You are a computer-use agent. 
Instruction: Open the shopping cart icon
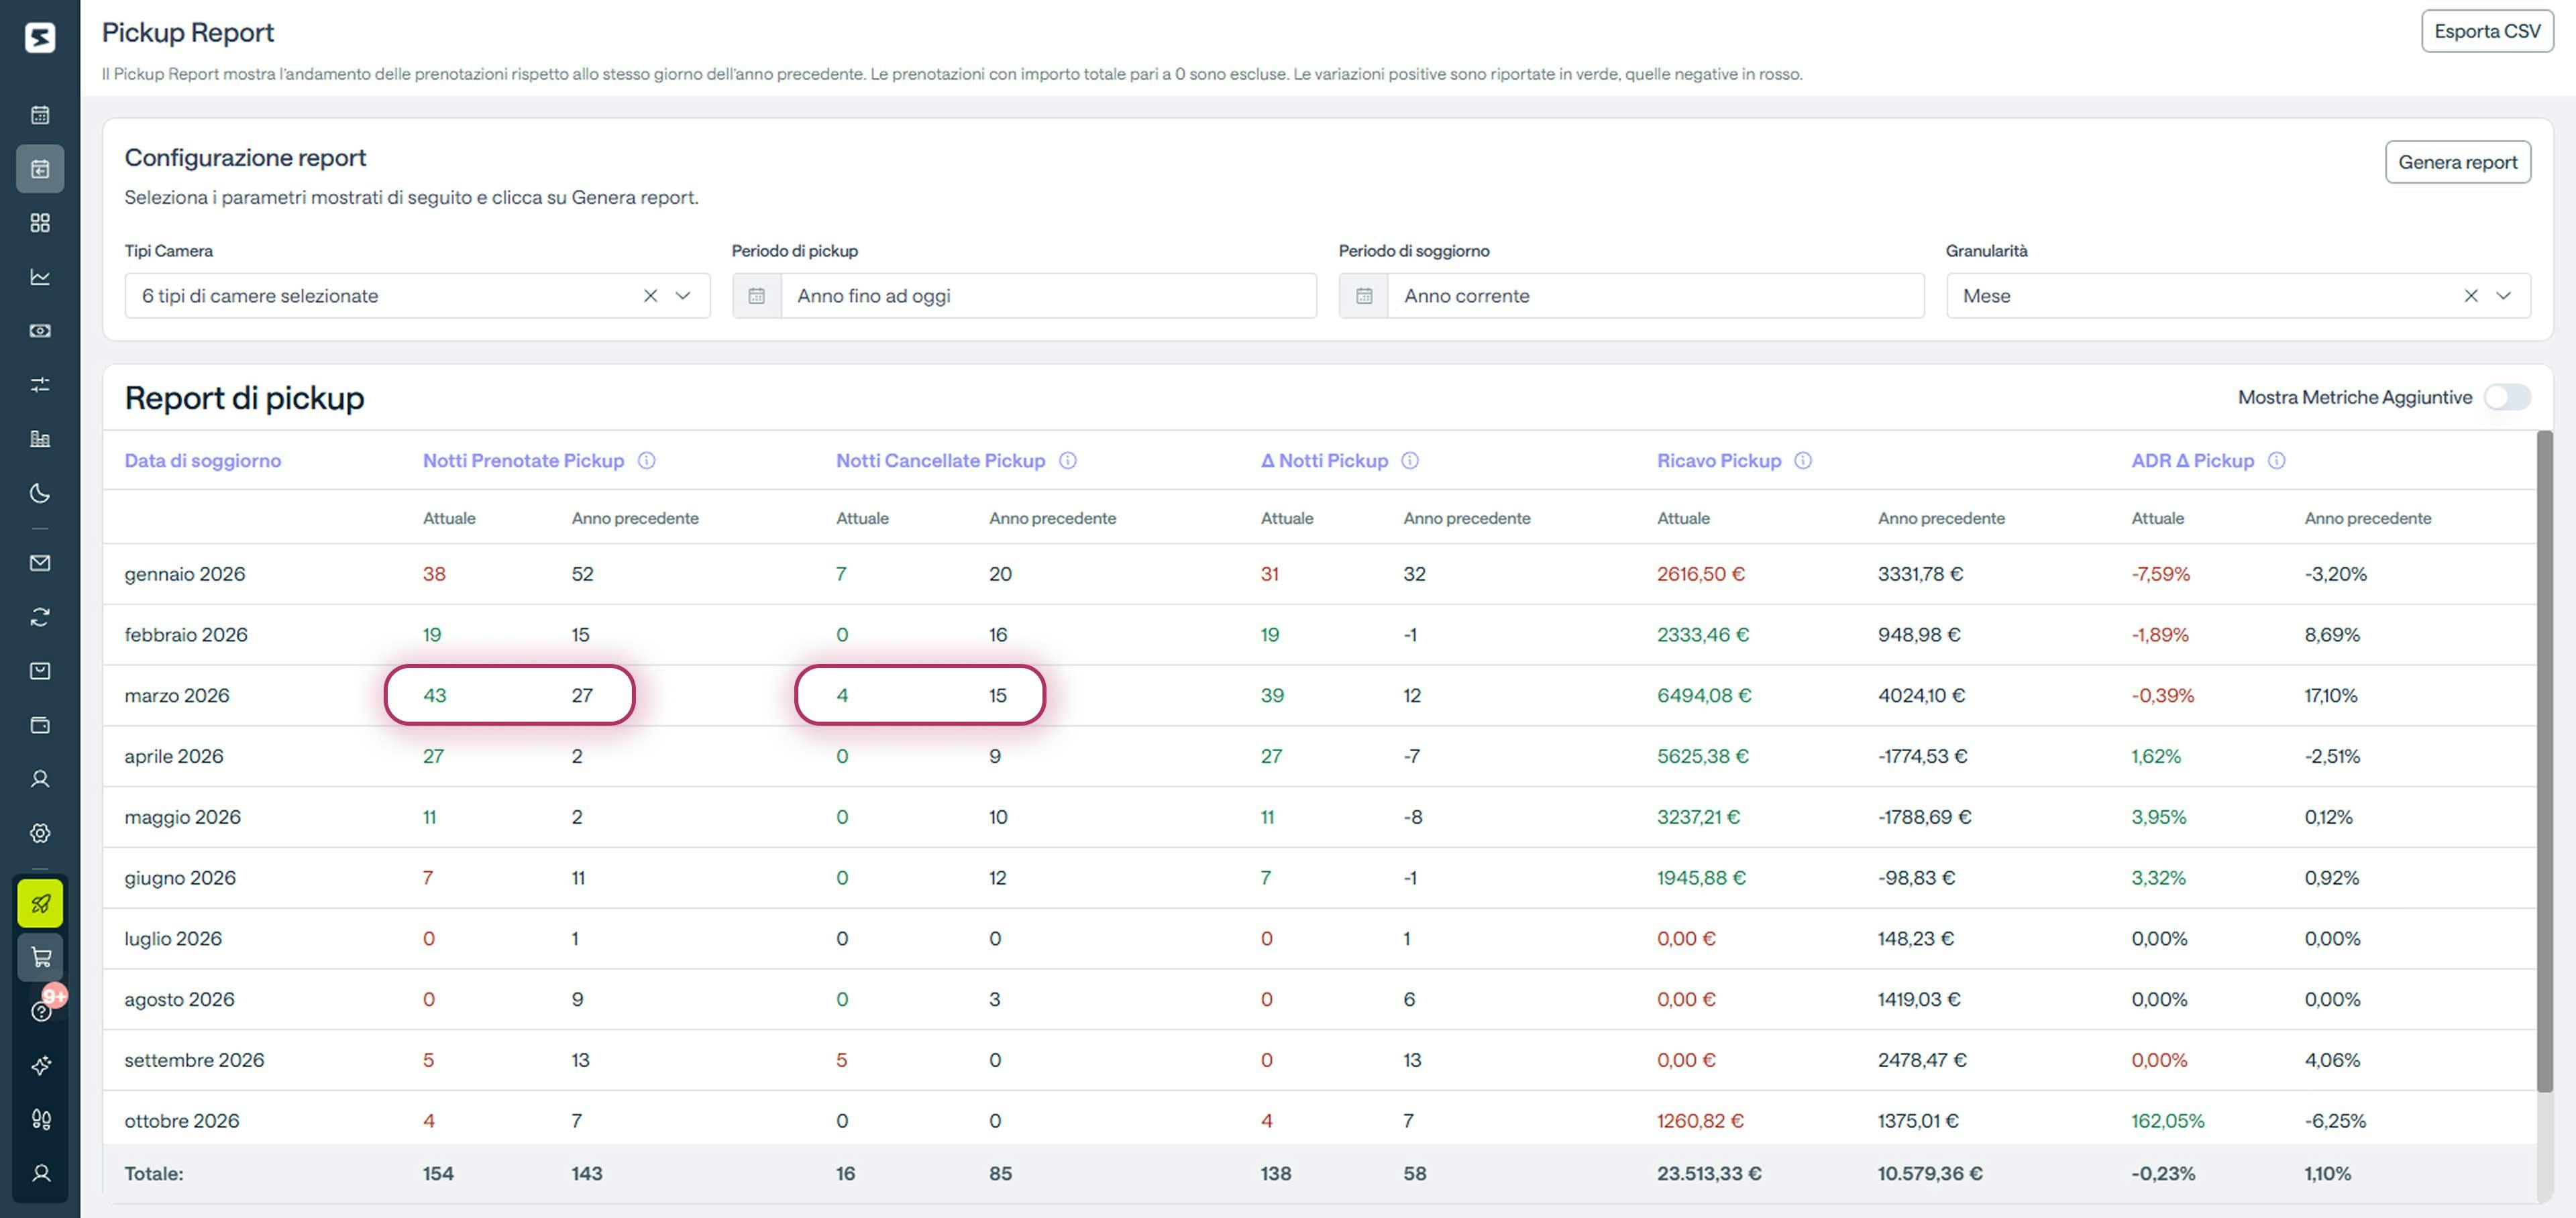pyautogui.click(x=40, y=957)
